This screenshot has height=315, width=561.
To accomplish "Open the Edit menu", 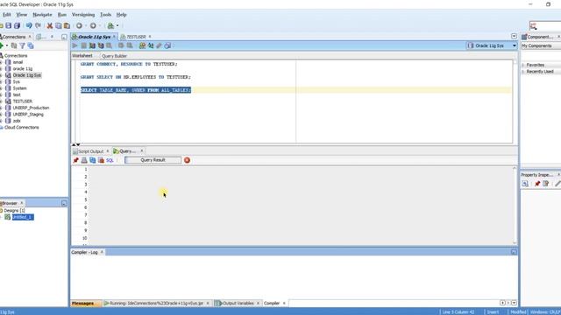I will tap(7, 15).
